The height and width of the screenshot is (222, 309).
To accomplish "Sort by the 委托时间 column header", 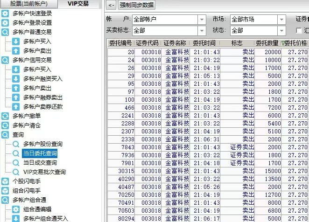I will pos(204,43).
